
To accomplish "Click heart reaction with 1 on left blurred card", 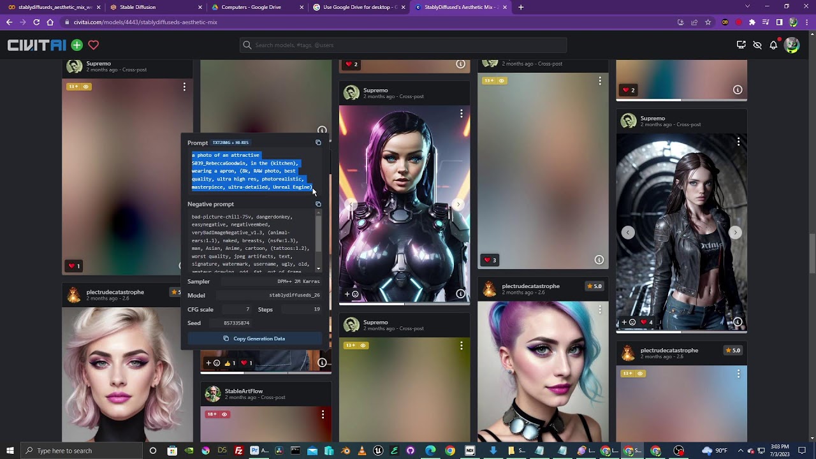I will [x=74, y=266].
